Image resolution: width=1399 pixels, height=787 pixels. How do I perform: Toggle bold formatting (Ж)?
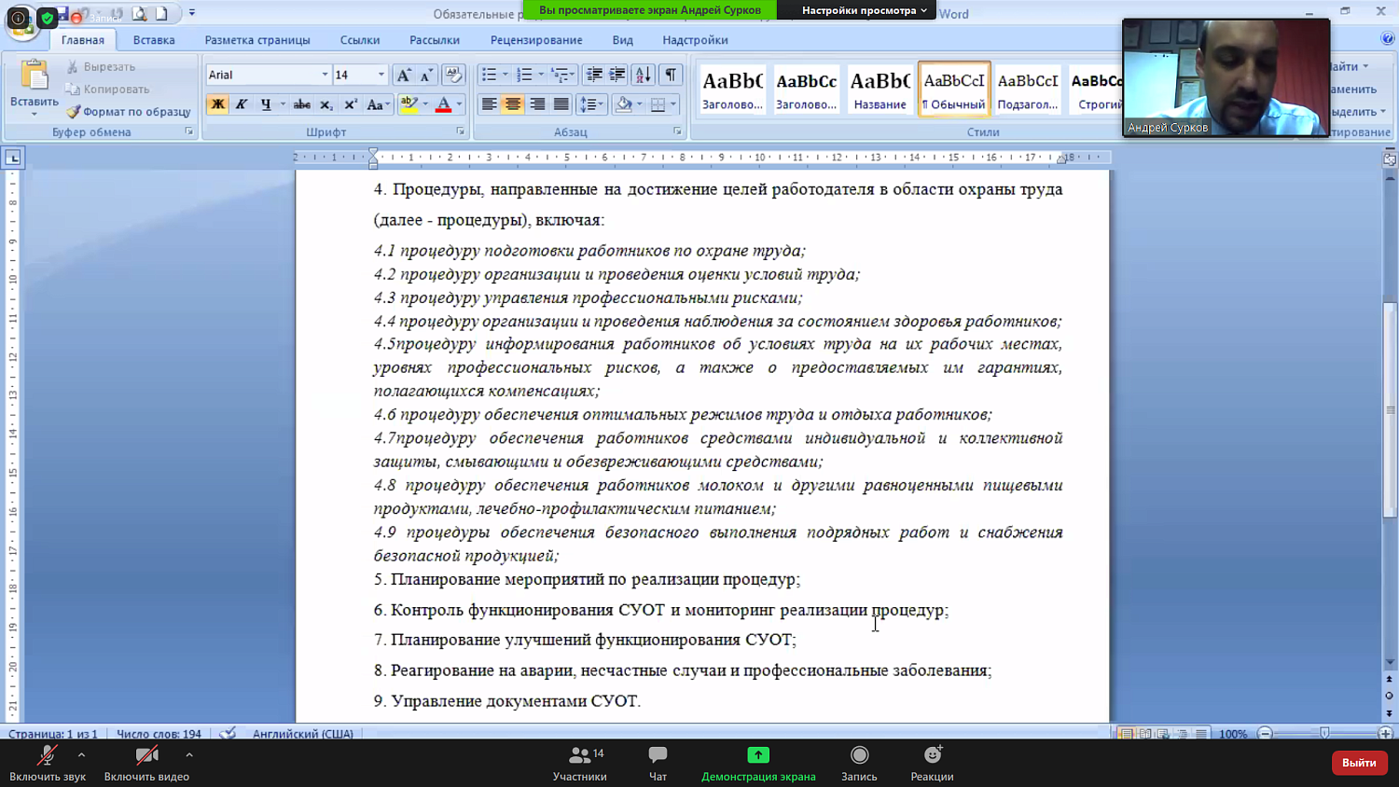click(x=217, y=104)
